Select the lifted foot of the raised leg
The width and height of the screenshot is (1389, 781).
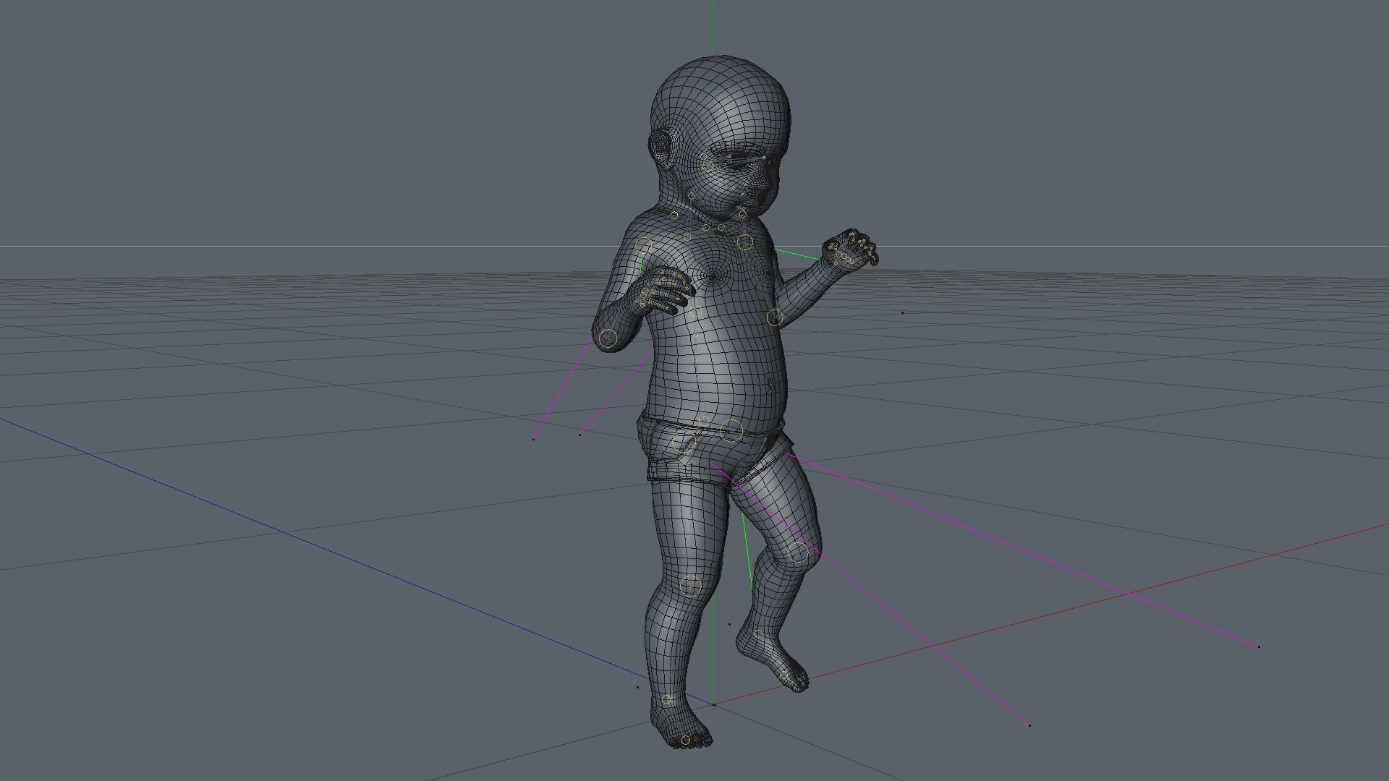pos(772,660)
